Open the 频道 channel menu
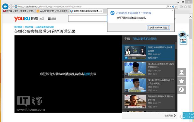194x122 pixels. [52, 19]
